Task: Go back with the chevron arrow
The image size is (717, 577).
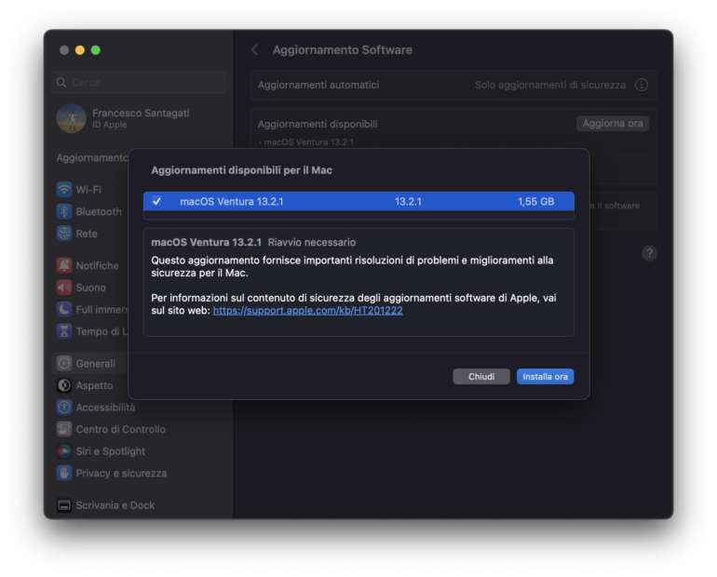Action: tap(255, 50)
